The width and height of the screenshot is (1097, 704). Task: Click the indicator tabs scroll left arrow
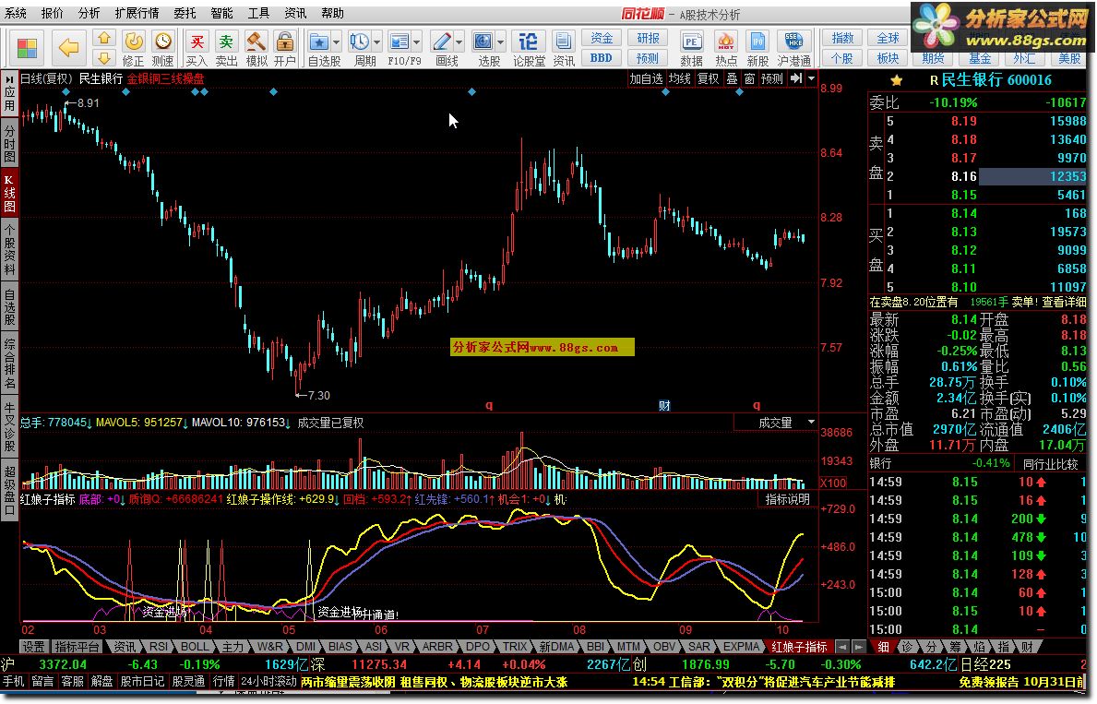pos(842,647)
